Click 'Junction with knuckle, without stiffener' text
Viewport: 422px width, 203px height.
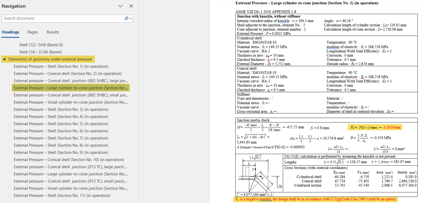click(268, 16)
